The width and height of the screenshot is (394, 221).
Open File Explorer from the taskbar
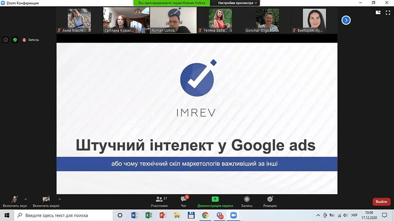[x=177, y=216]
